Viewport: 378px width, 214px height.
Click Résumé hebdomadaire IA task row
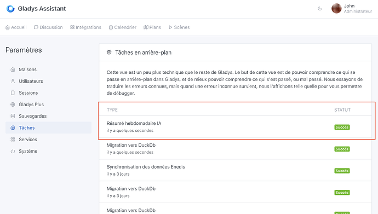pos(235,127)
